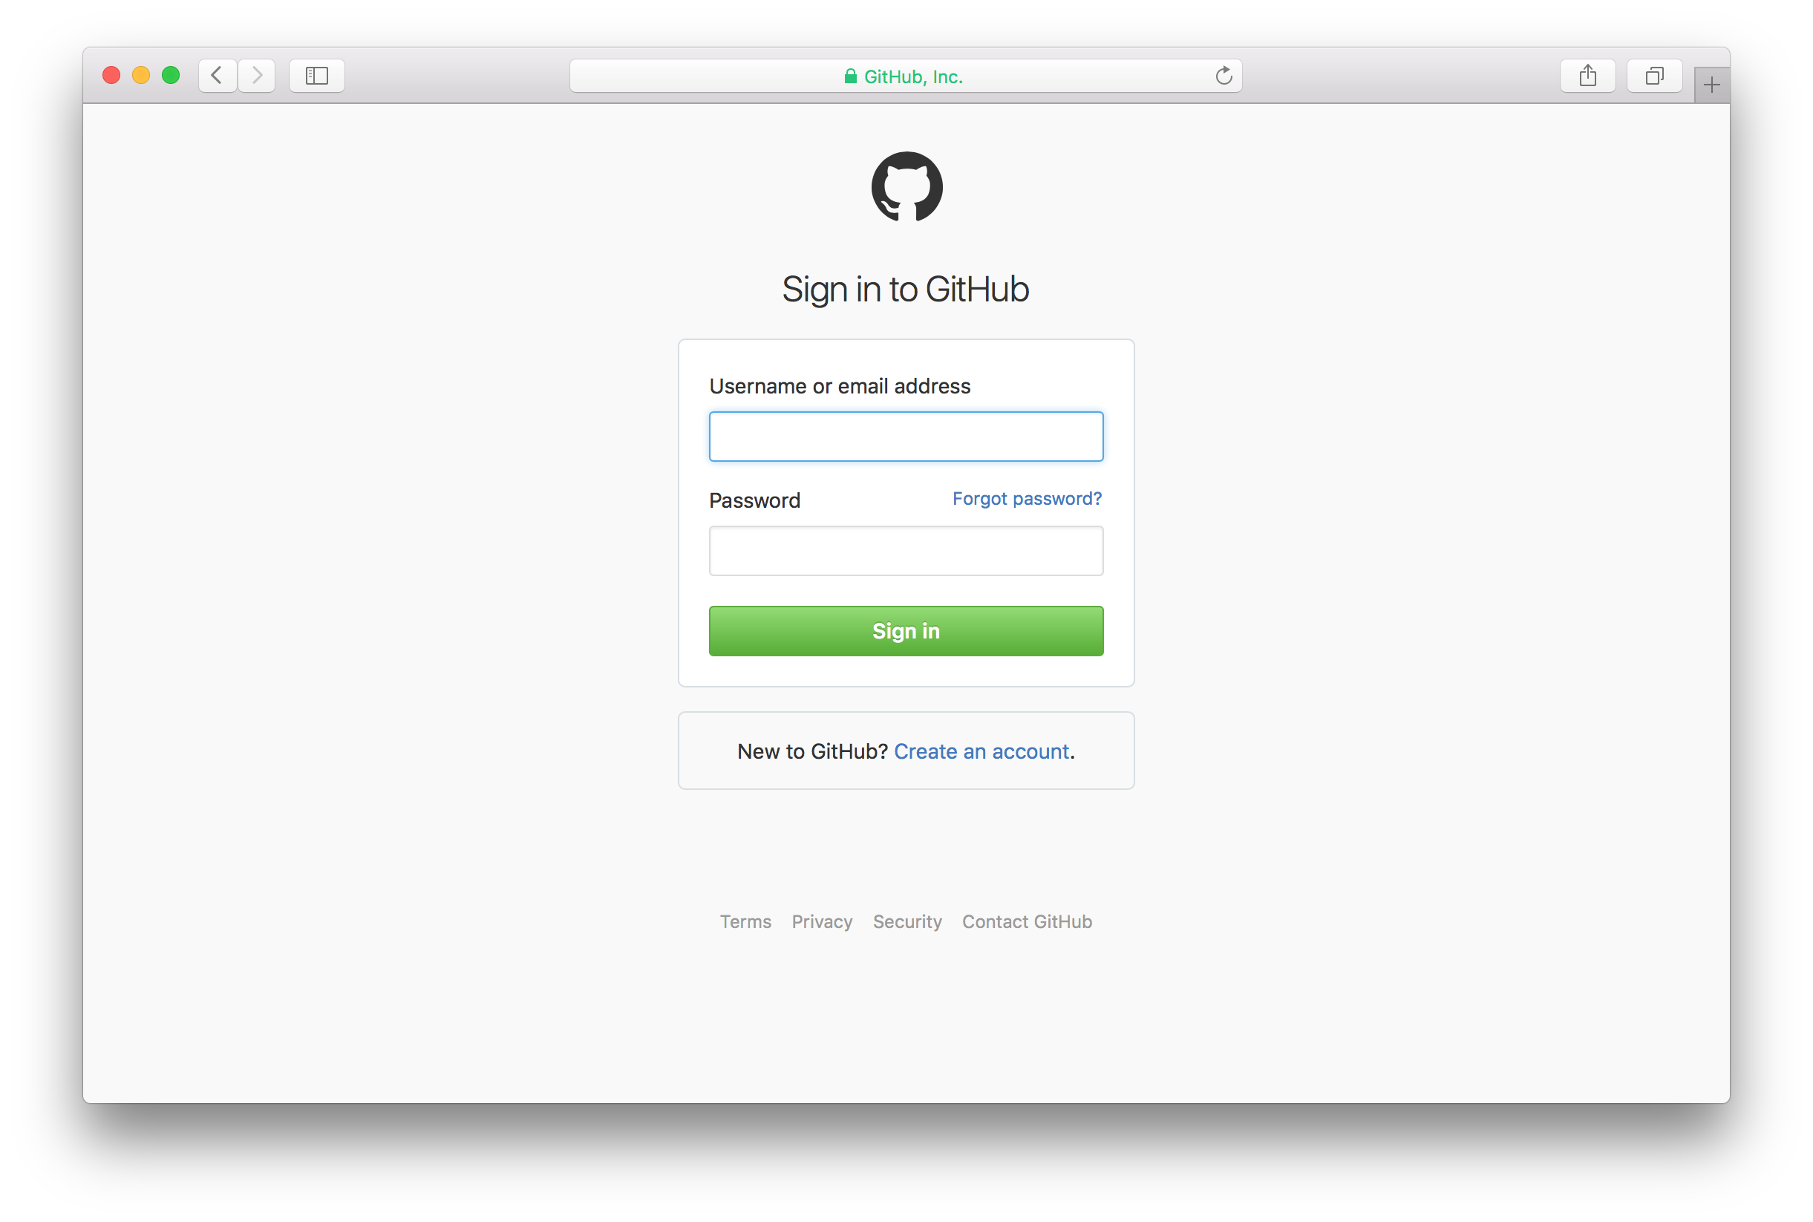Screen dimensions: 1813x1222
Task: Click the 'Forgot password?' link
Action: (x=1028, y=498)
